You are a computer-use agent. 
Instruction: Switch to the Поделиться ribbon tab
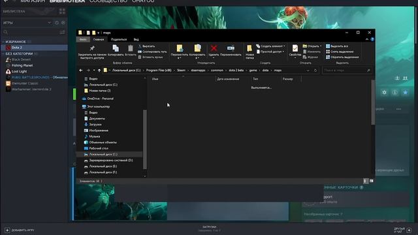click(119, 39)
